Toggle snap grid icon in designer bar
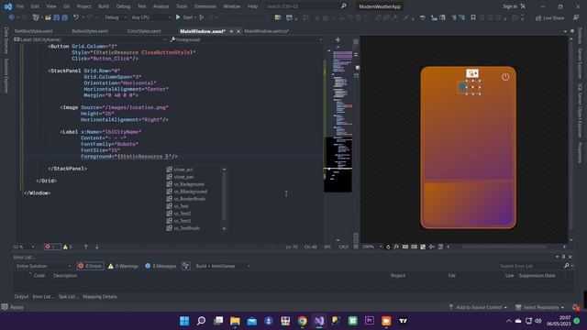This screenshot has height=330, width=587. click(x=405, y=247)
